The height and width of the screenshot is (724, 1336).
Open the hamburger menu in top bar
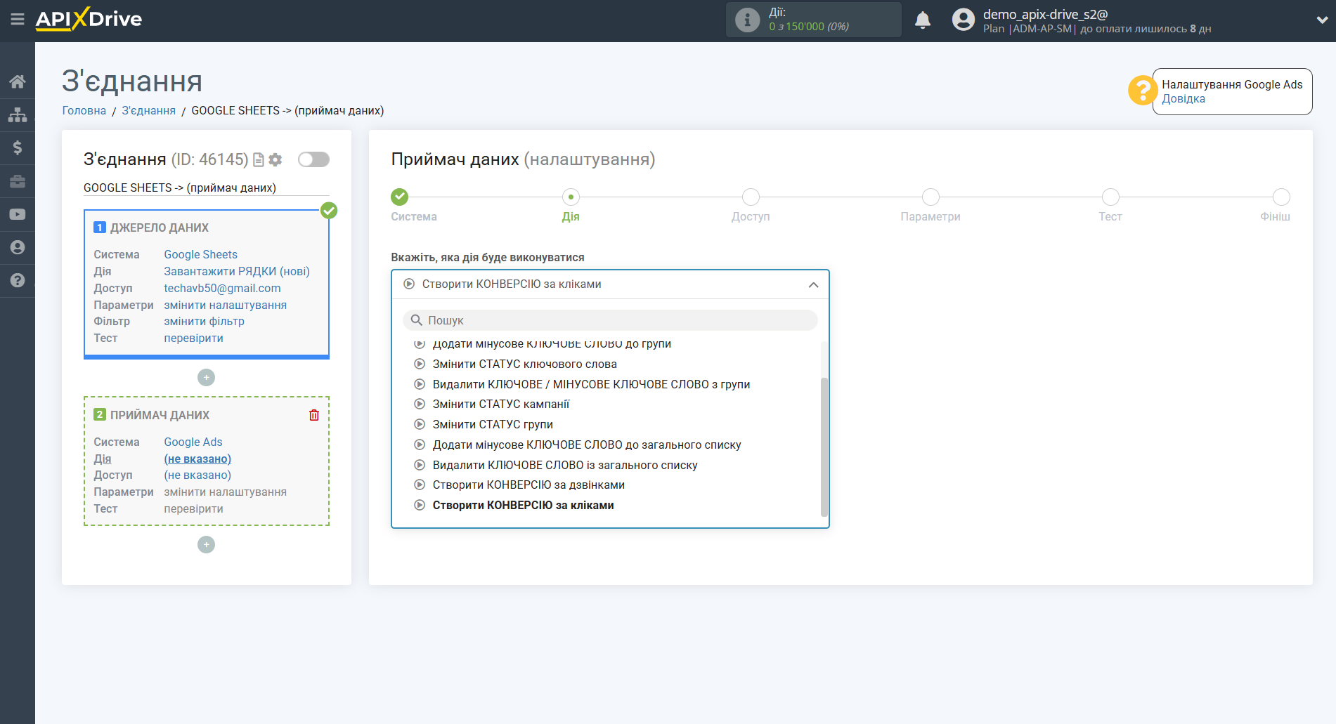[x=18, y=19]
